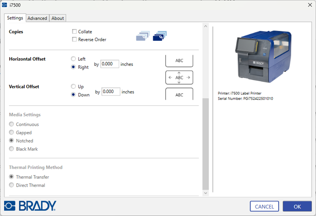
Task: Click the Vertical Offset label
Action: point(24,86)
